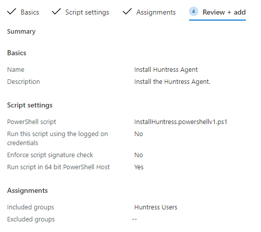Viewport: 261px width, 232px height.
Task: Click the step 4 circle badge
Action: click(194, 12)
